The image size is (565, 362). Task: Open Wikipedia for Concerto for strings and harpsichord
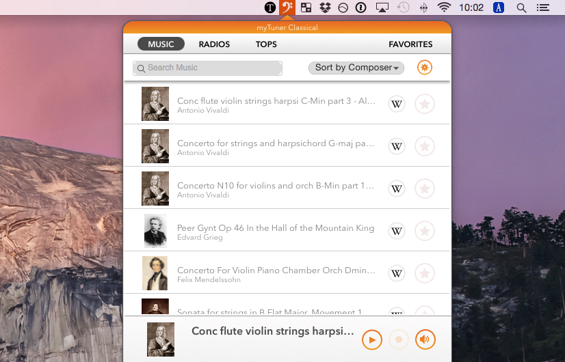(x=397, y=146)
